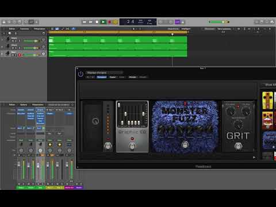Open the left-click tool menu
This screenshot has width=276, height=207.
[x=134, y=29]
